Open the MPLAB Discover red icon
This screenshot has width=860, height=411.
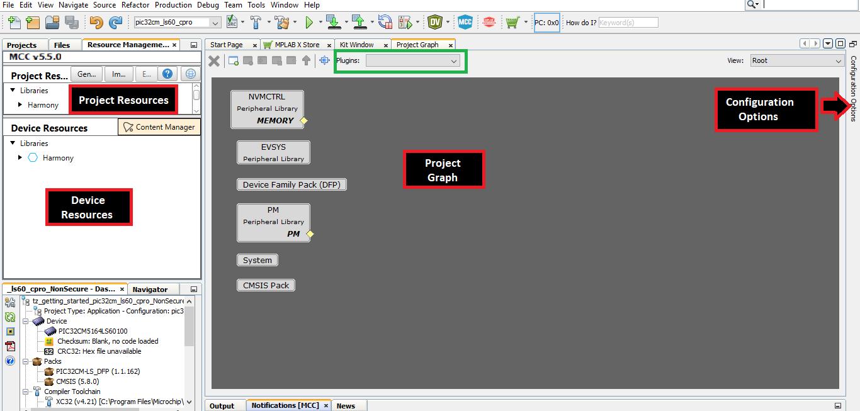coord(489,23)
